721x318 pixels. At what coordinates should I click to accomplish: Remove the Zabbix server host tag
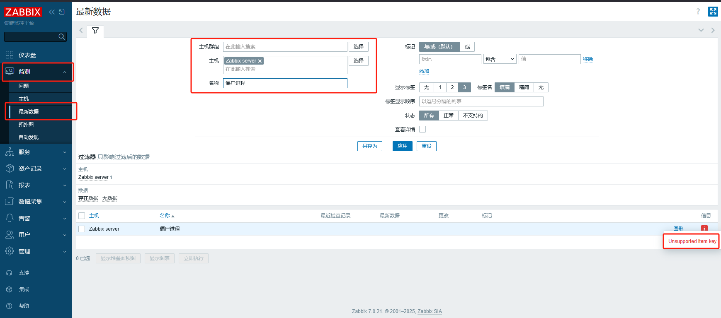tap(260, 61)
